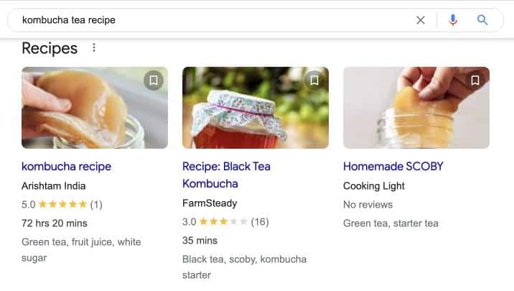Click the 3.0 star rating for FarmSteady
Viewport: 514px width, 291px height.
[x=223, y=221]
